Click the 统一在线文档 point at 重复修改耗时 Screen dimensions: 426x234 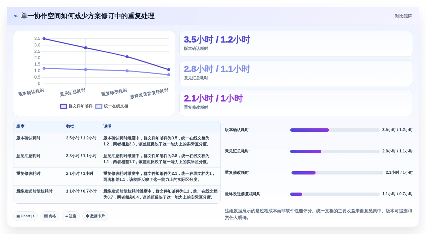pyautogui.click(x=127, y=71)
